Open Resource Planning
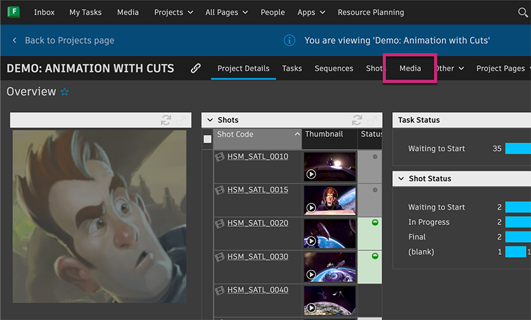This screenshot has width=531, height=320. [371, 13]
